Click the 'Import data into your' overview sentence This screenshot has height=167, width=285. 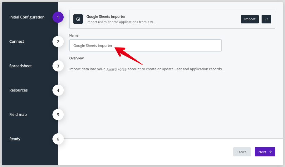(x=146, y=69)
